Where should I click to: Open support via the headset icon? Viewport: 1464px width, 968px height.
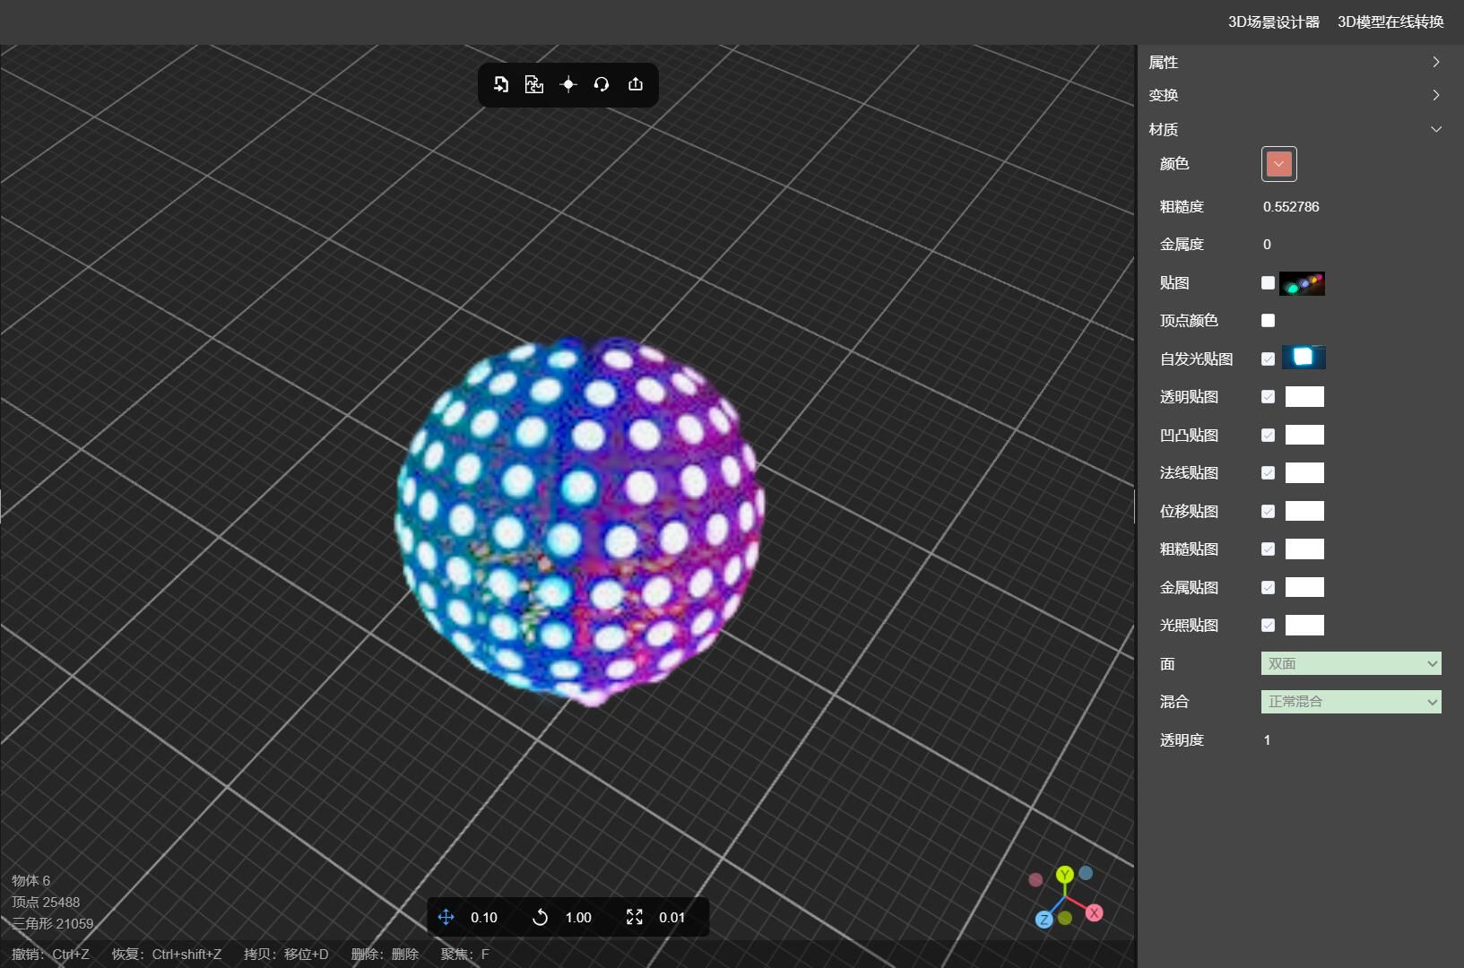(602, 84)
